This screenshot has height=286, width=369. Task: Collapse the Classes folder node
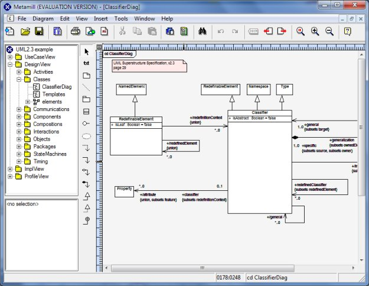(19, 79)
